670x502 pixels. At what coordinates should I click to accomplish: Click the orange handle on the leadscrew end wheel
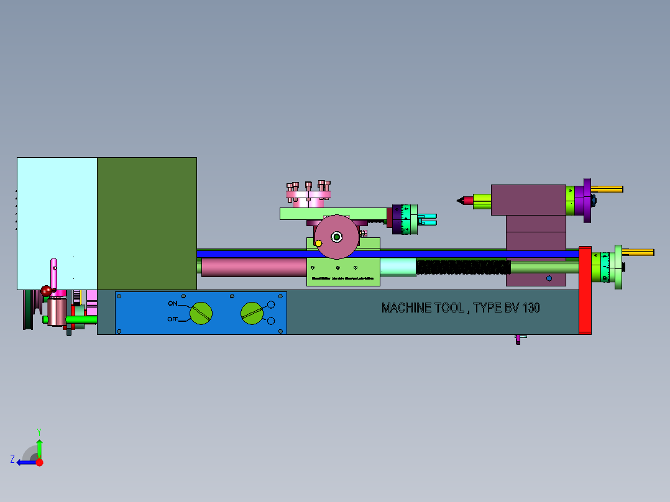638,252
